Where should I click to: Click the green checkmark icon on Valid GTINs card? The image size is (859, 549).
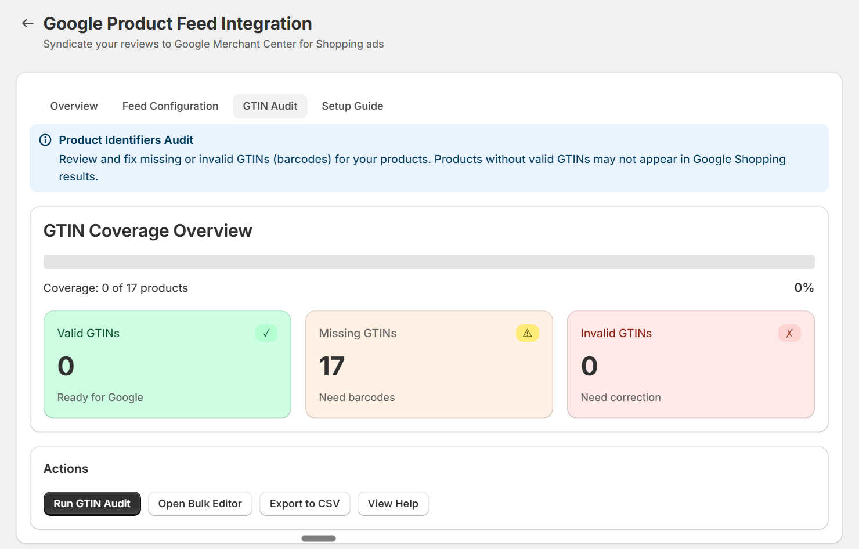266,333
